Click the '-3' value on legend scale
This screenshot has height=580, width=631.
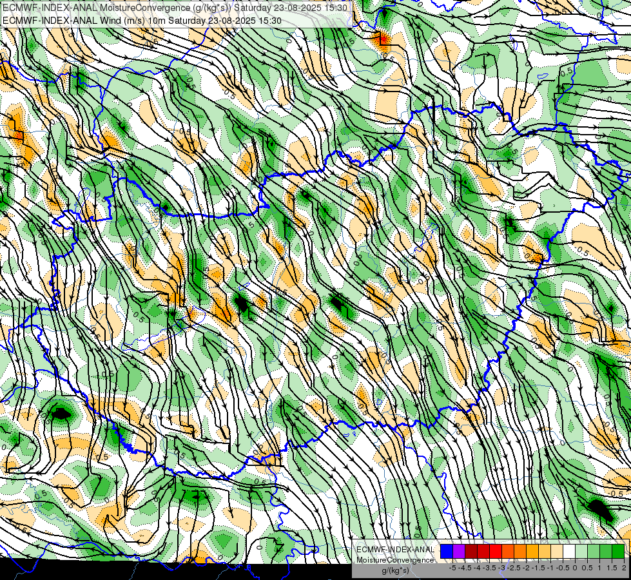point(502,568)
